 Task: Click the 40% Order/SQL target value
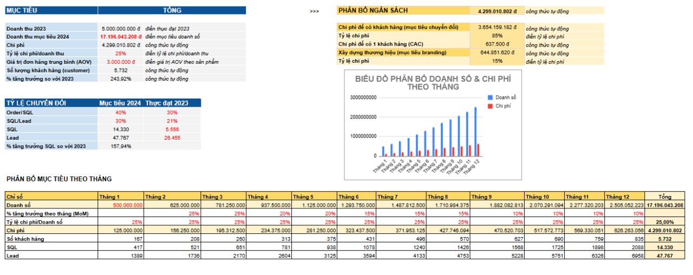(x=120, y=112)
